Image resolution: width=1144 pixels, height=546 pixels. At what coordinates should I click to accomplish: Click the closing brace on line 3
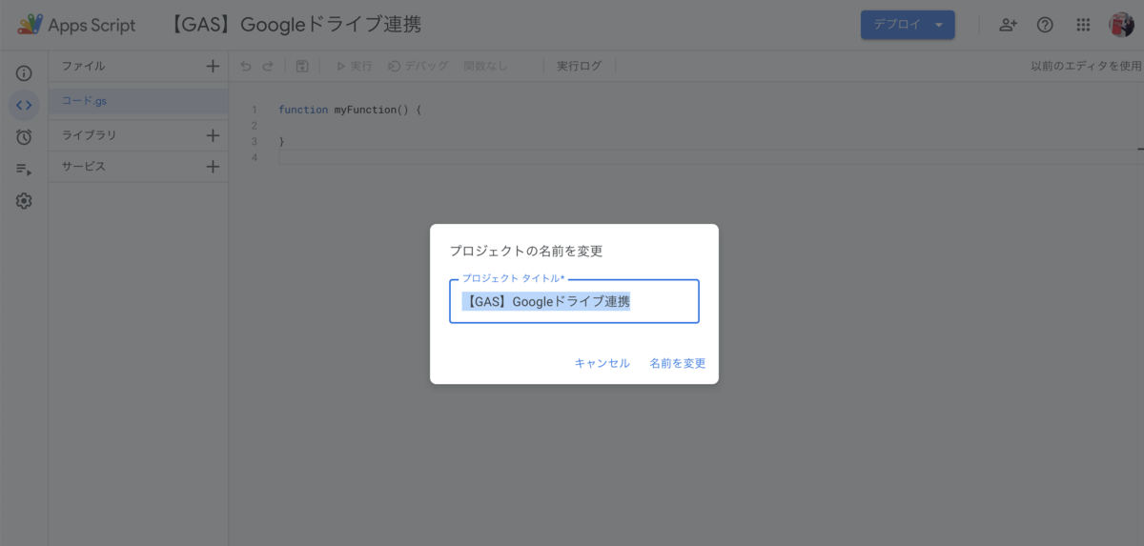click(281, 141)
